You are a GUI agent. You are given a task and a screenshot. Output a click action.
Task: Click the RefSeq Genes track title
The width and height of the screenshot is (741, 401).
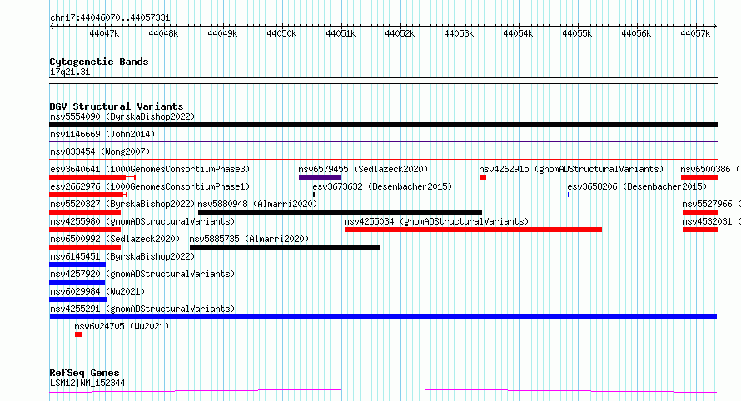tap(84, 373)
